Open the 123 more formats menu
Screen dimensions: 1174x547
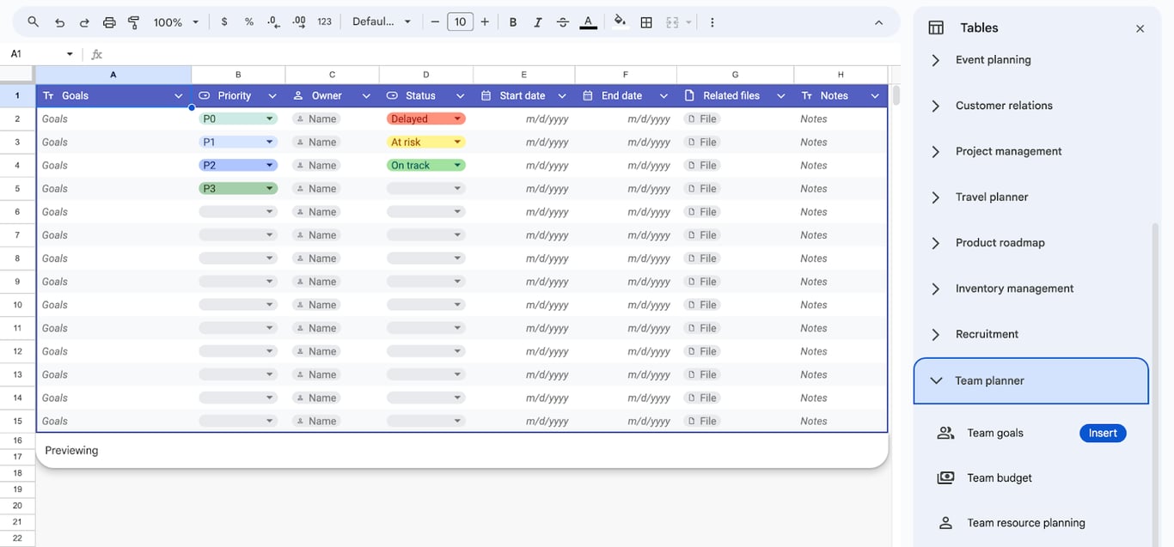[324, 22]
